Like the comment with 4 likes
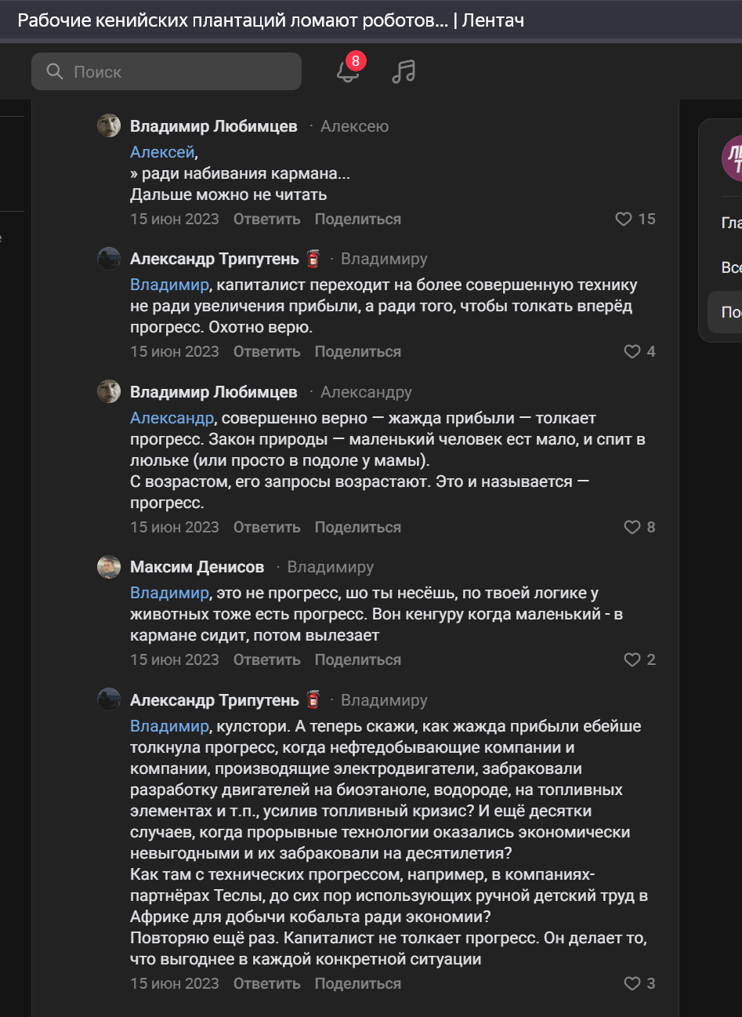This screenshot has height=1017, width=742. [x=639, y=351]
